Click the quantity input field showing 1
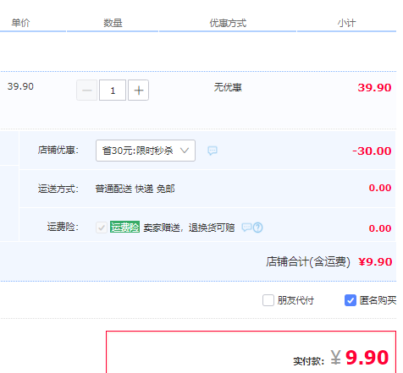Viewport: 403px width, 373px height. (113, 91)
